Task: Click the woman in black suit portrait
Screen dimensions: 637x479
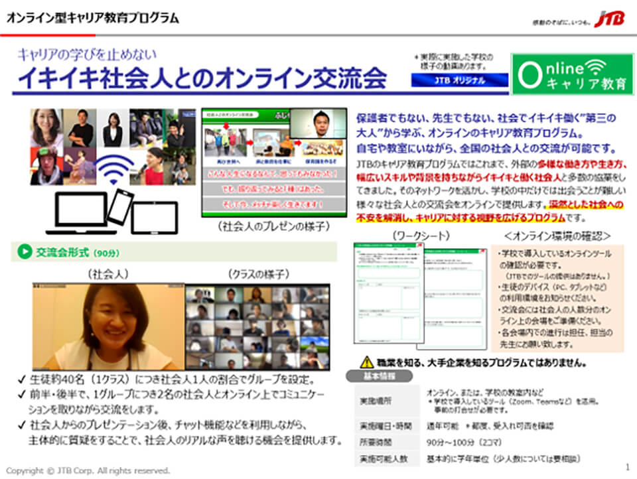Action: [113, 129]
